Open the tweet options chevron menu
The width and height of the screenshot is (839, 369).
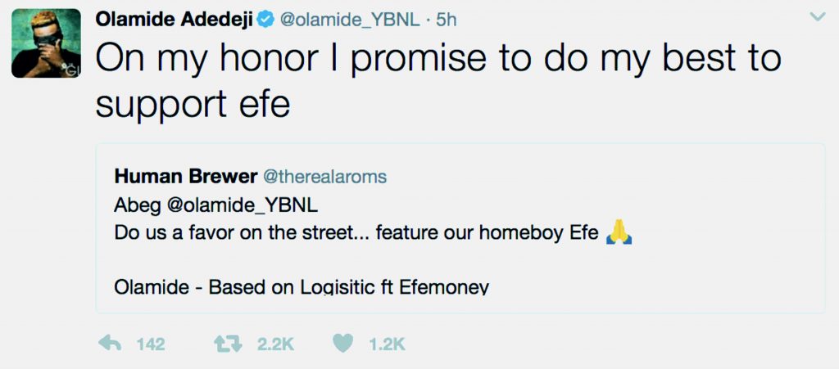[x=817, y=16]
